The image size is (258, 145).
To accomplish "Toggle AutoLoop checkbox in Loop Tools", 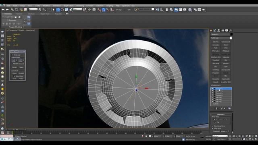I will [x=12, y=55].
